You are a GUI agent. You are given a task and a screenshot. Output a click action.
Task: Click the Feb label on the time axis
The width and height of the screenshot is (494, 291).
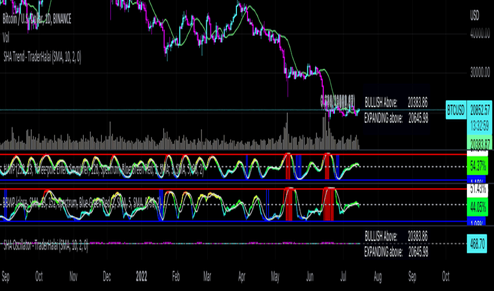click(x=176, y=277)
